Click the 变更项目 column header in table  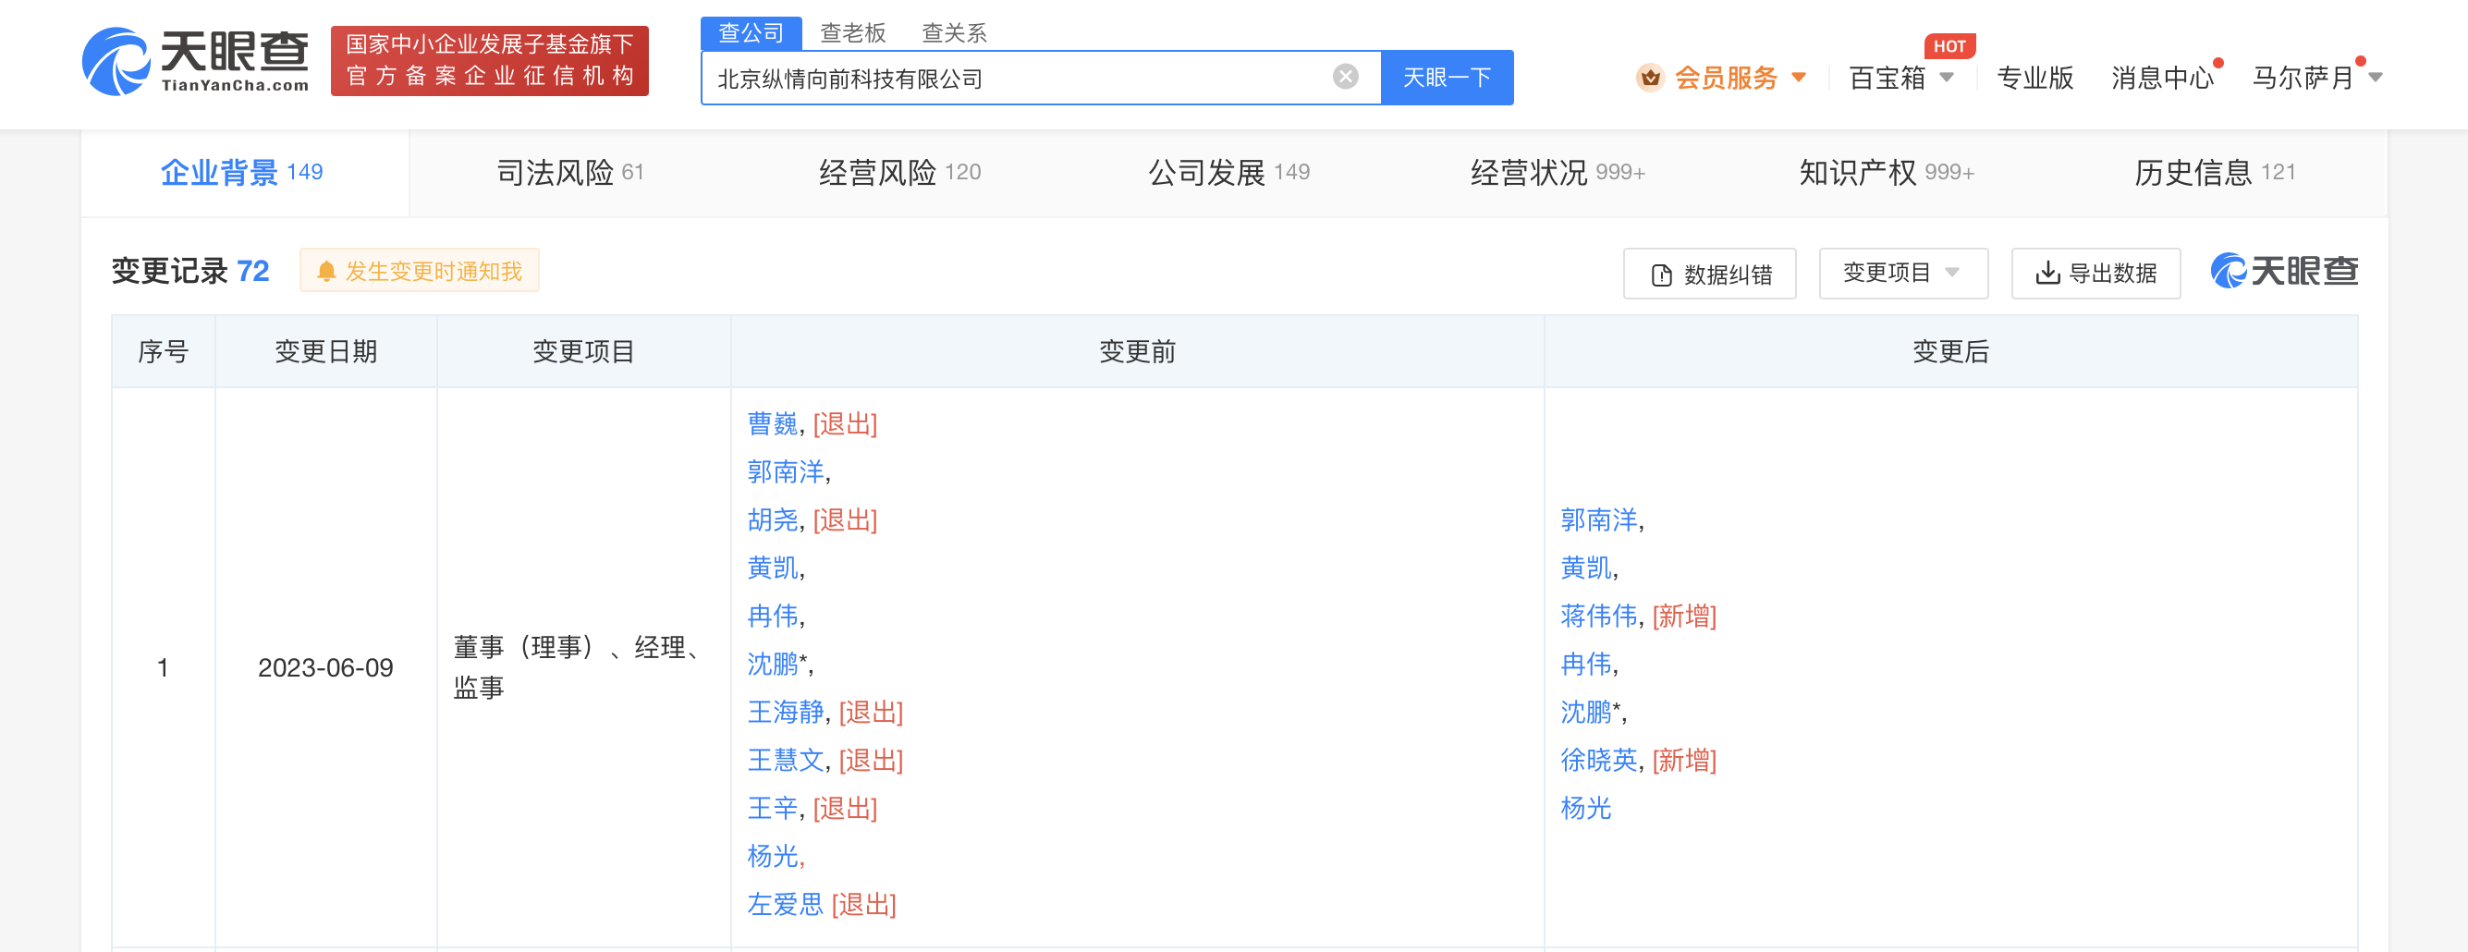click(583, 351)
